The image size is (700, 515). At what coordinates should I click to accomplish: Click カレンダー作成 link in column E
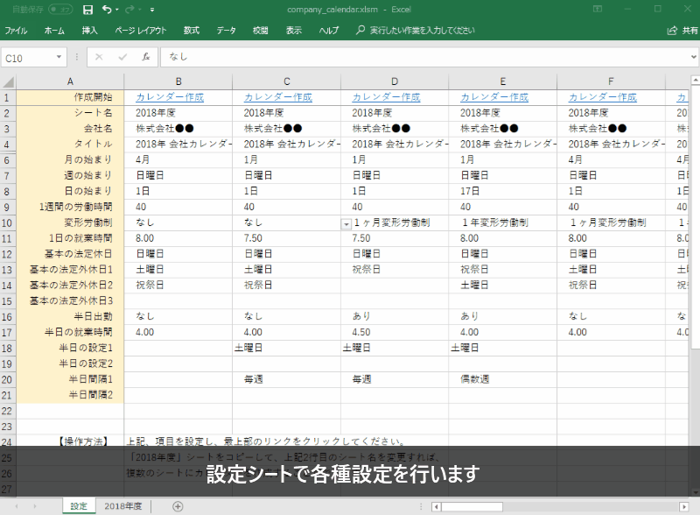(494, 97)
